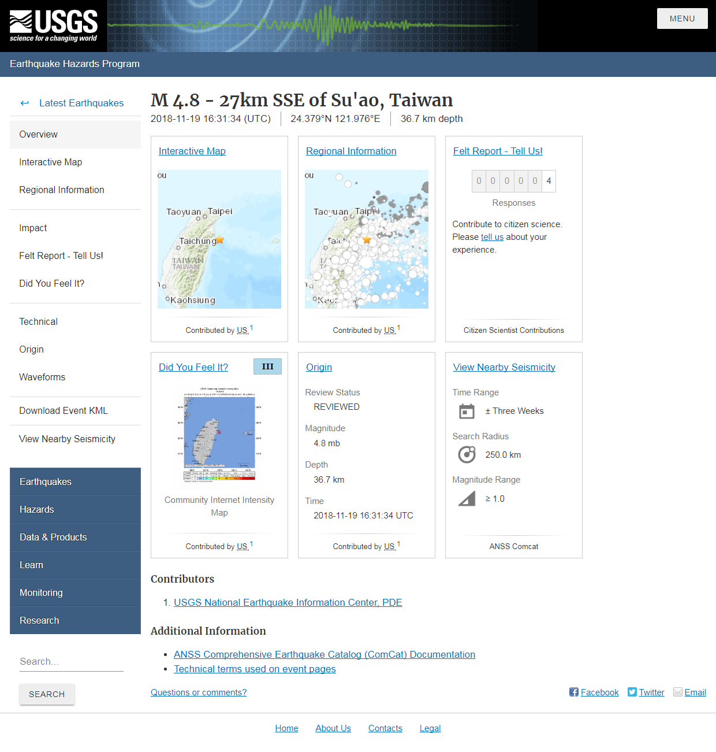Image resolution: width=716 pixels, height=752 pixels.
Task: Click the Magnitude Range triangle icon
Action: [x=467, y=498]
